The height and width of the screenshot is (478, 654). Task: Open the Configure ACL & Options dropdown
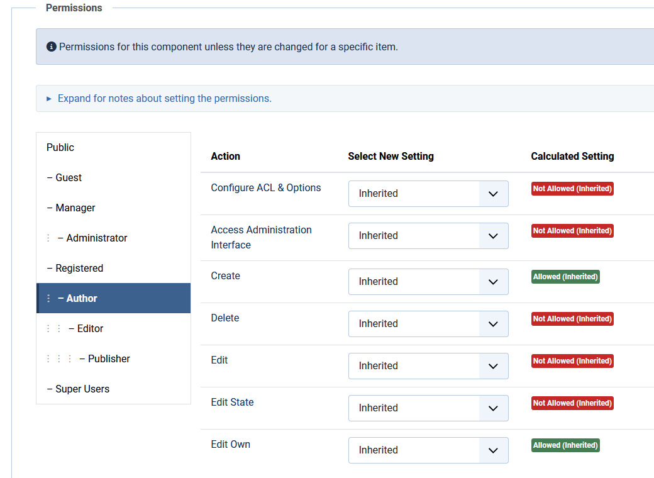click(x=428, y=194)
